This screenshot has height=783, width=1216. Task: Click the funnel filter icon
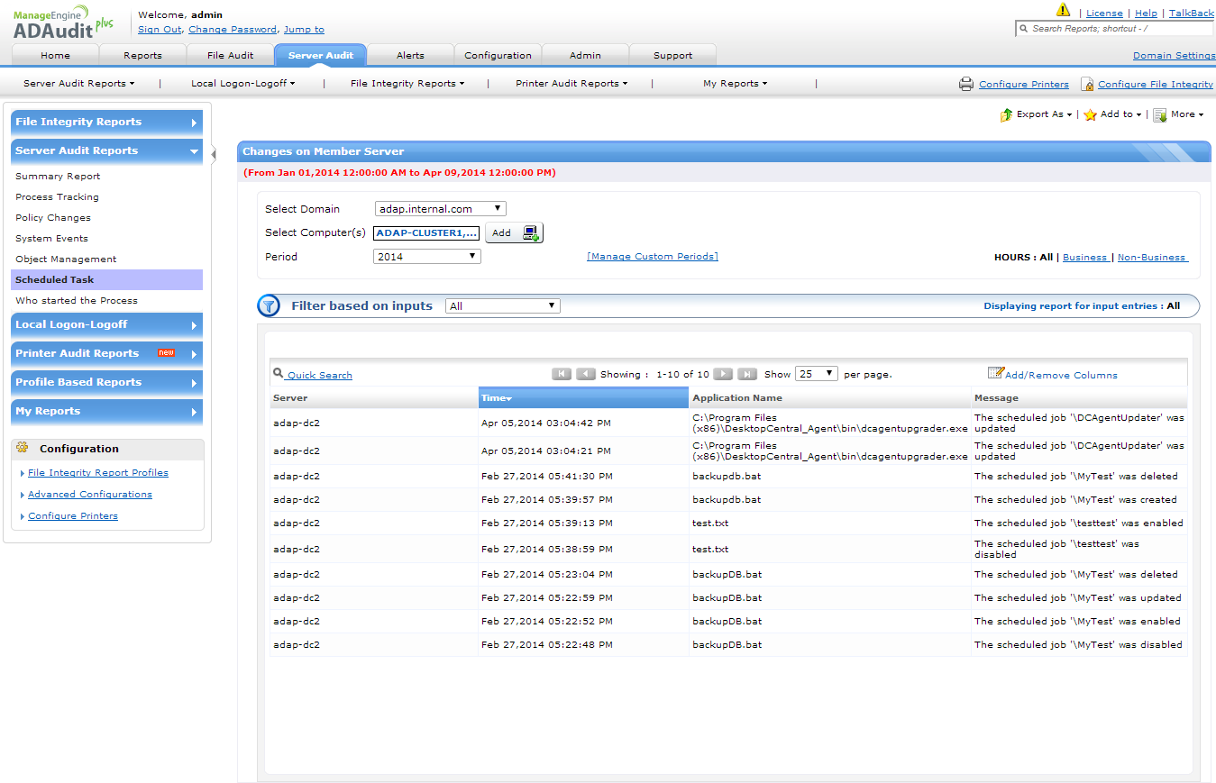[269, 305]
